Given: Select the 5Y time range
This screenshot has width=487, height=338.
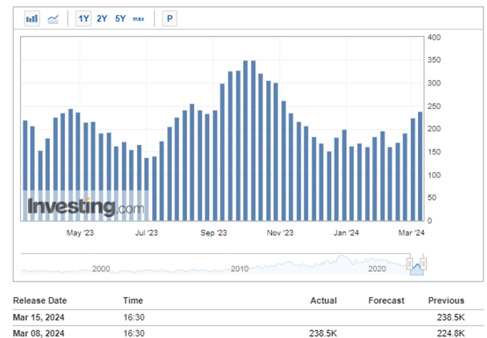Looking at the screenshot, I should pos(120,18).
